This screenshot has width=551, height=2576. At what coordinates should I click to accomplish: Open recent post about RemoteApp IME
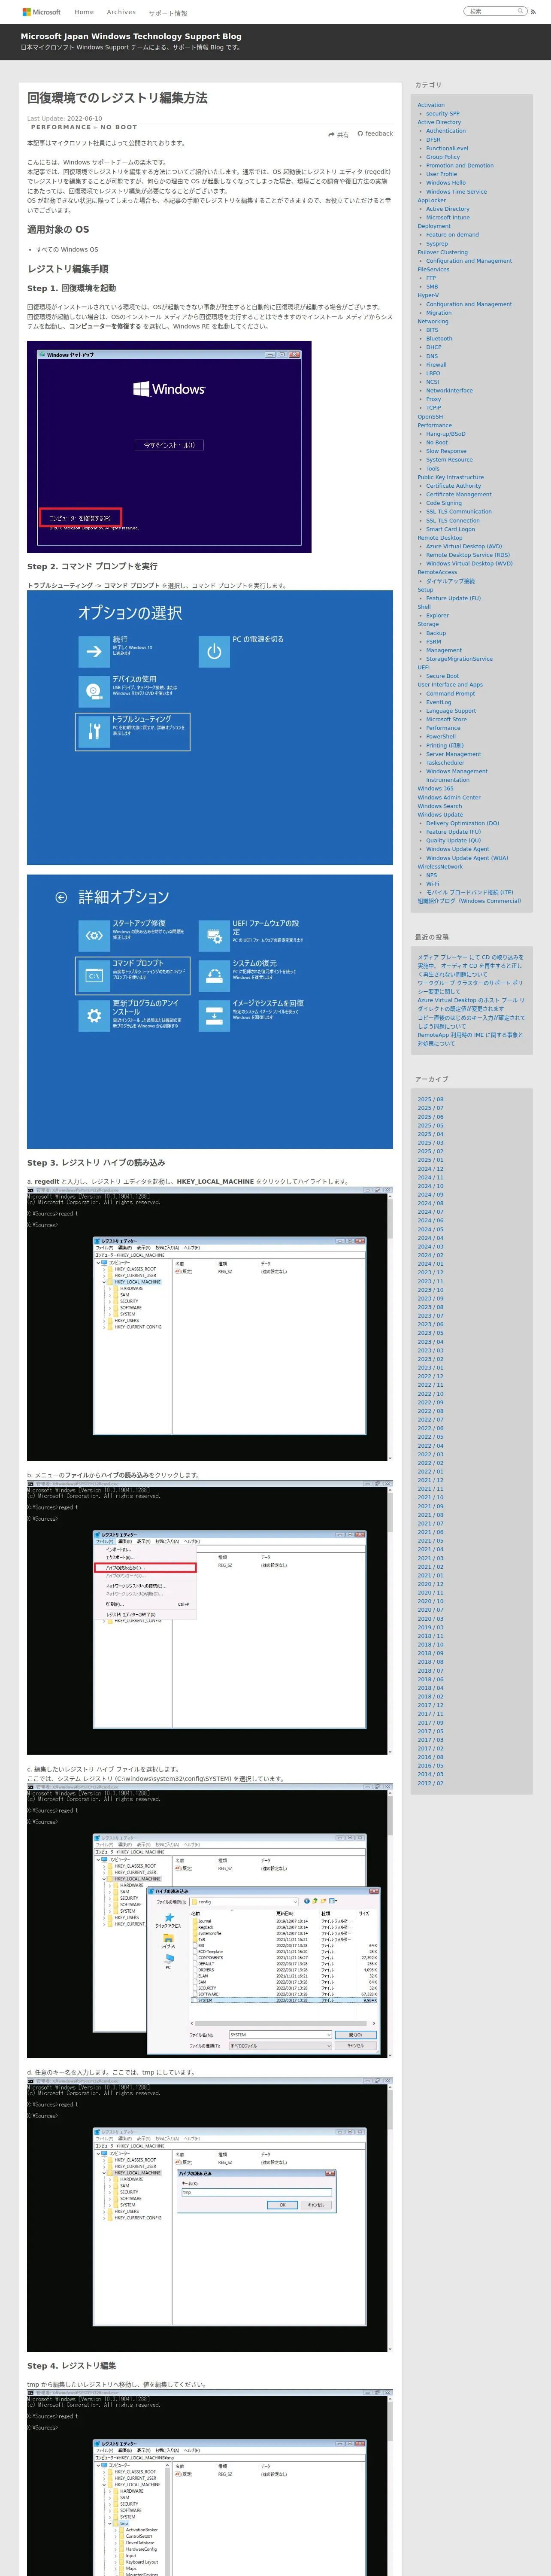470,1039
